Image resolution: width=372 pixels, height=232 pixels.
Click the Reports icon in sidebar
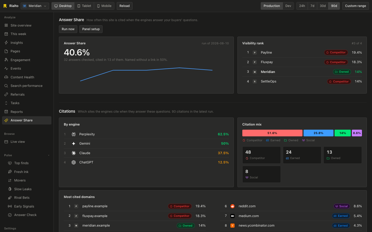click(x=6, y=112)
